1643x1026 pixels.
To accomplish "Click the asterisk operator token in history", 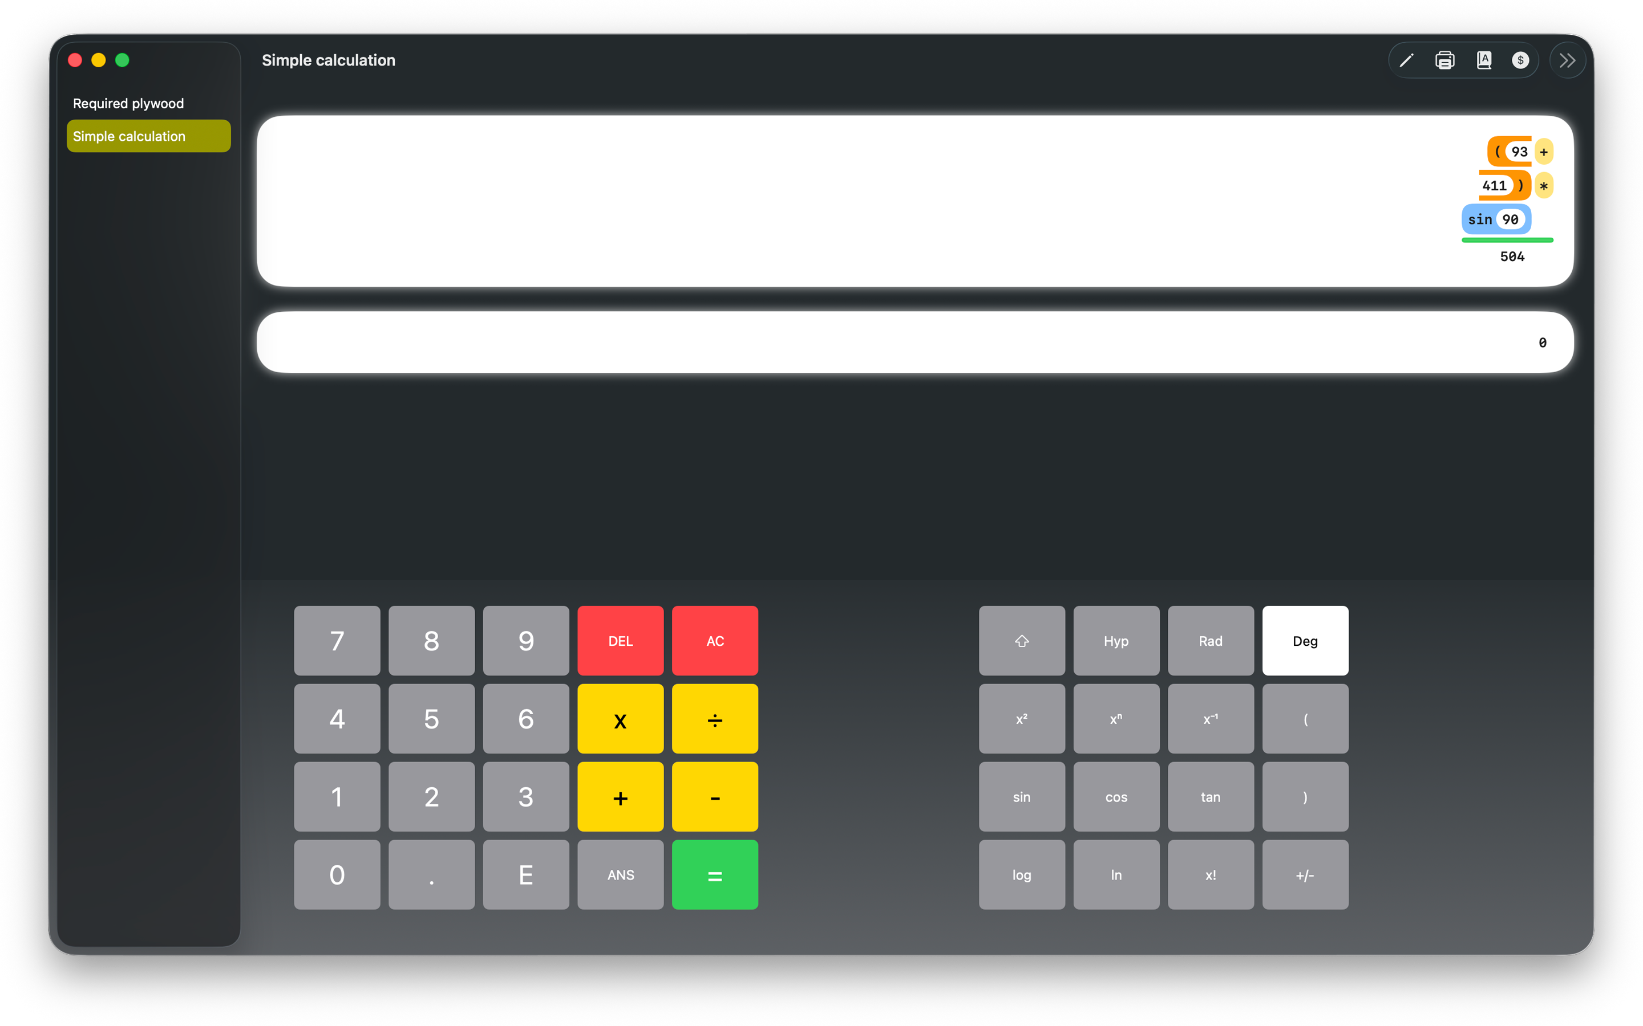I will coord(1544,185).
